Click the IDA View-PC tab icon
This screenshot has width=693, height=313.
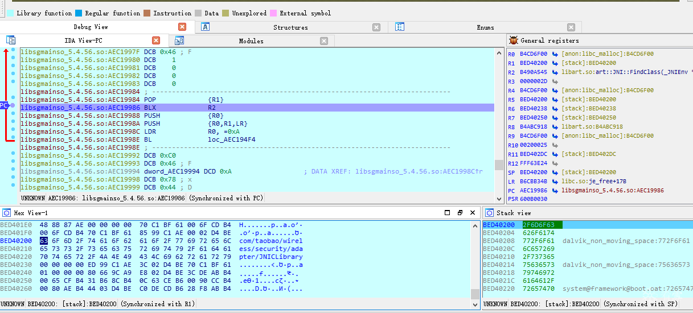[x=11, y=40]
